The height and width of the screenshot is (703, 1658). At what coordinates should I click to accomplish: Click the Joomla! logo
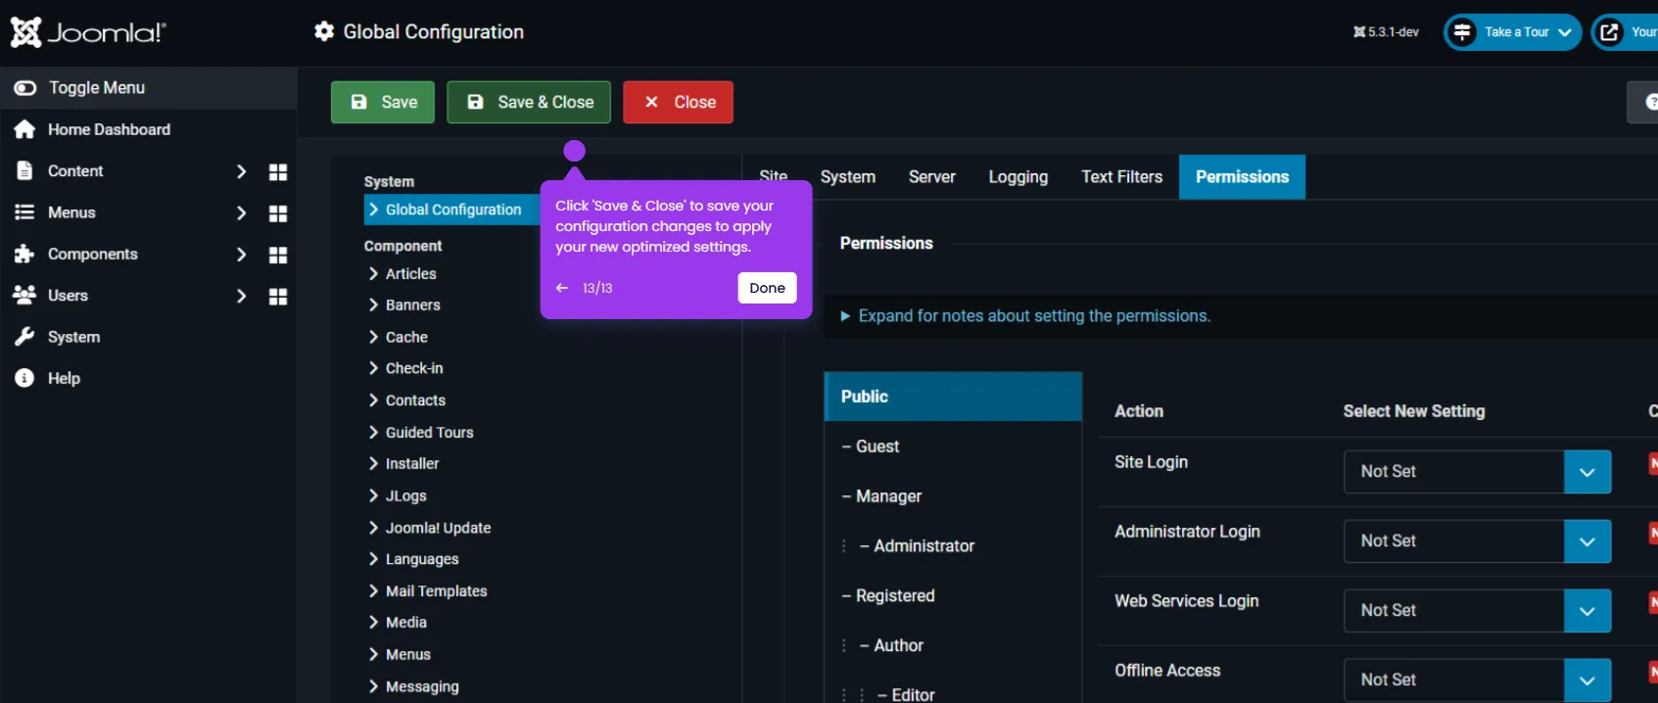[88, 32]
